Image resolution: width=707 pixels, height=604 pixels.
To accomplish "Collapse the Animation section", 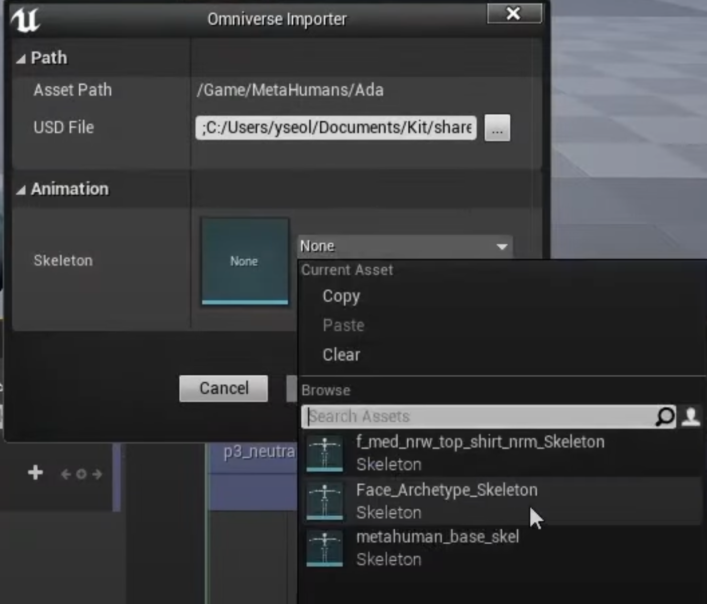I will (x=21, y=190).
